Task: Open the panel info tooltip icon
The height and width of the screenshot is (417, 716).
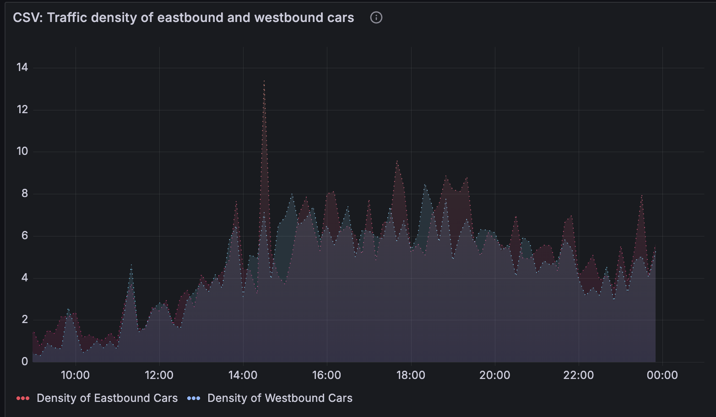Action: pyautogui.click(x=376, y=17)
